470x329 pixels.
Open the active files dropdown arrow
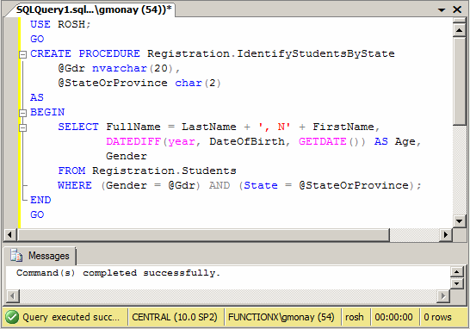pos(442,9)
